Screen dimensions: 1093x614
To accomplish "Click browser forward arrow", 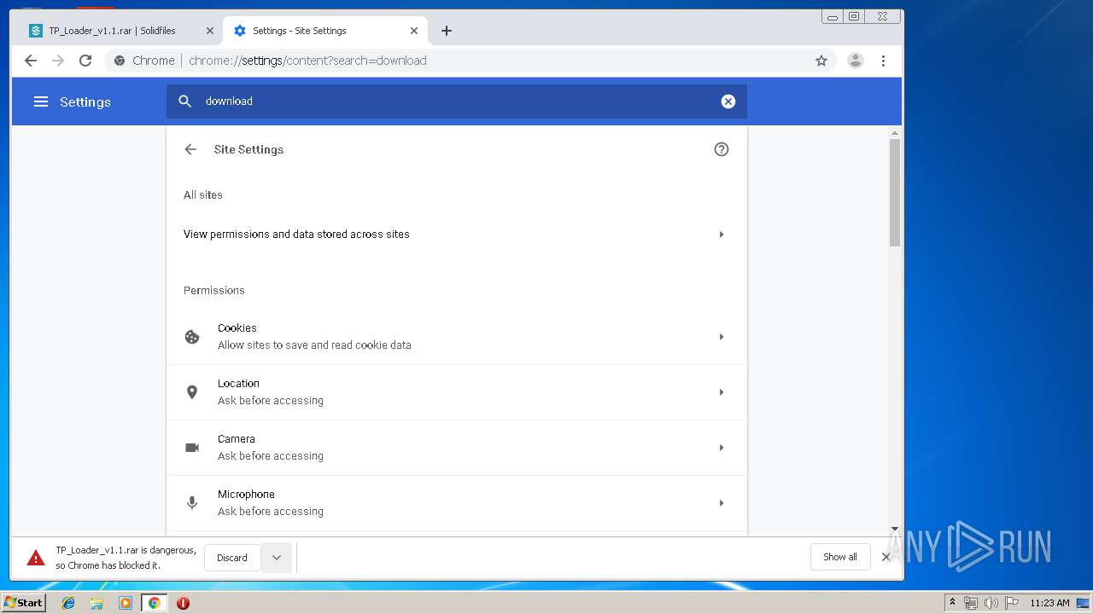I will pos(58,61).
